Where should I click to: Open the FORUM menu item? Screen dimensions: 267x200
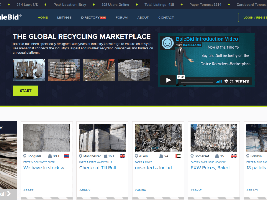121,18
